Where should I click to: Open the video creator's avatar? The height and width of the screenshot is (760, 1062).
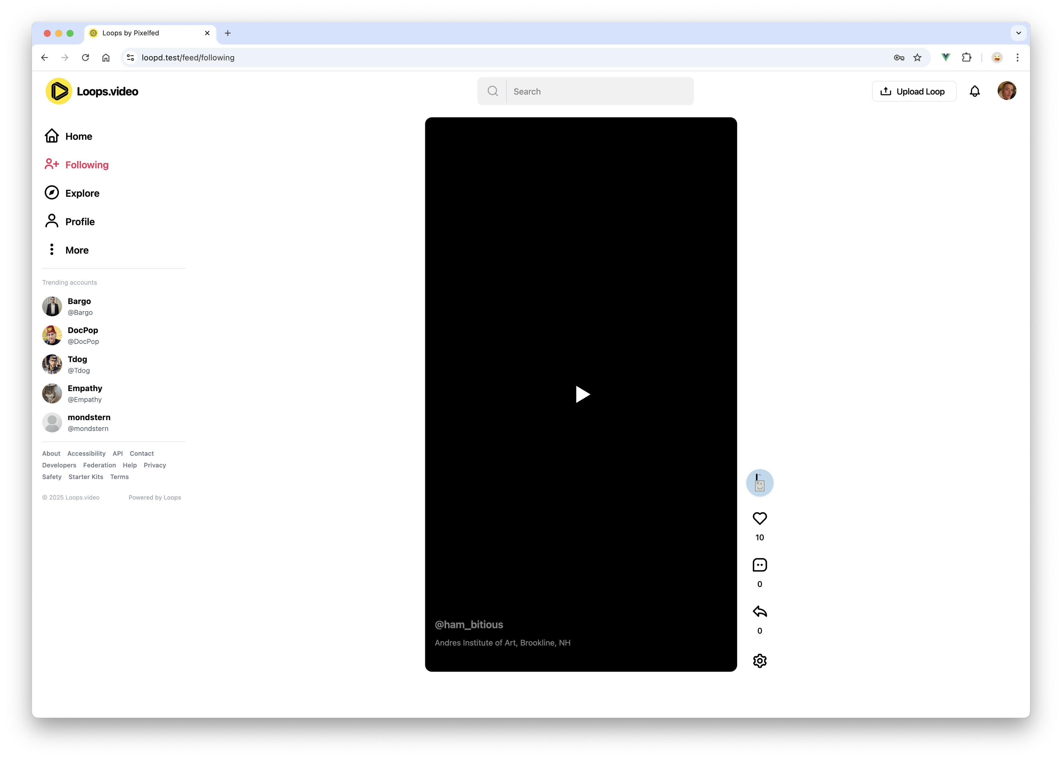[x=759, y=482]
